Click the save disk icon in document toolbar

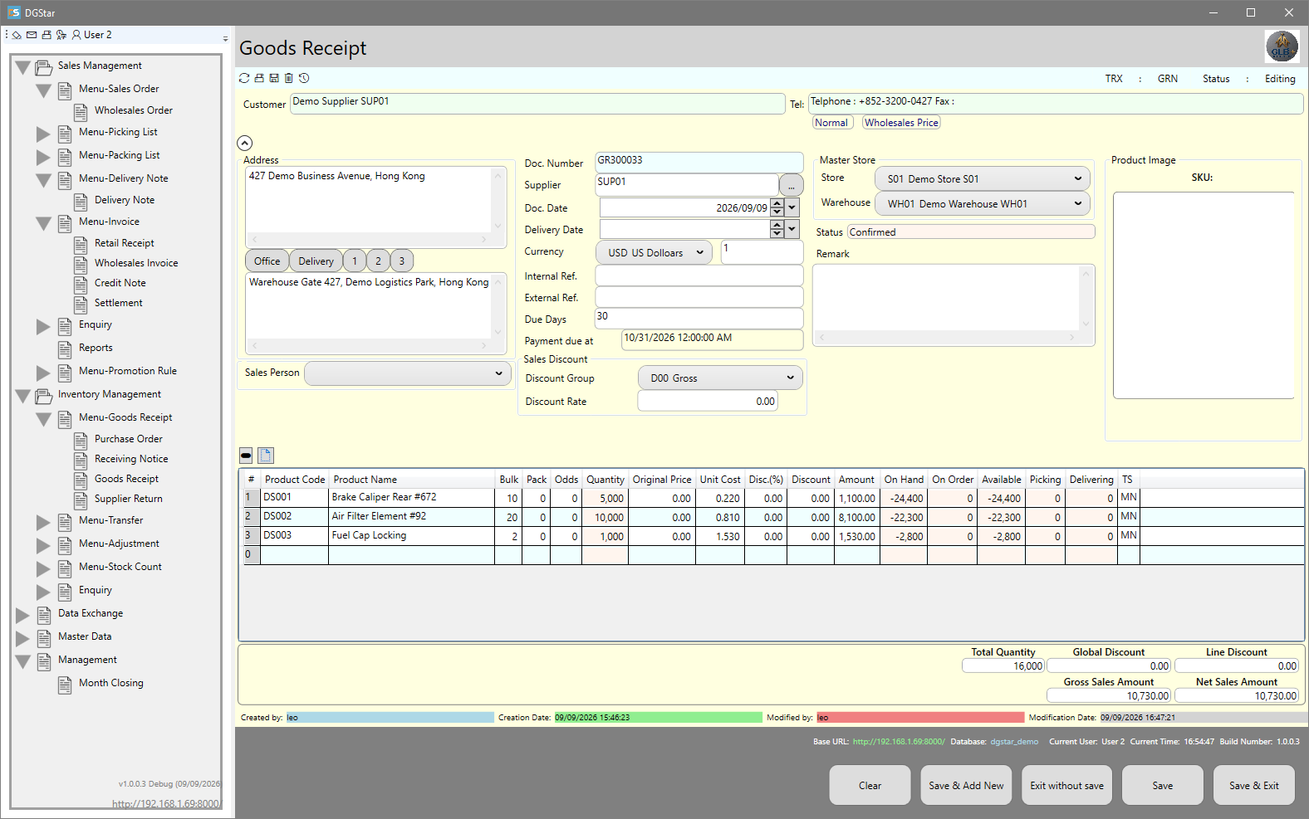point(274,78)
